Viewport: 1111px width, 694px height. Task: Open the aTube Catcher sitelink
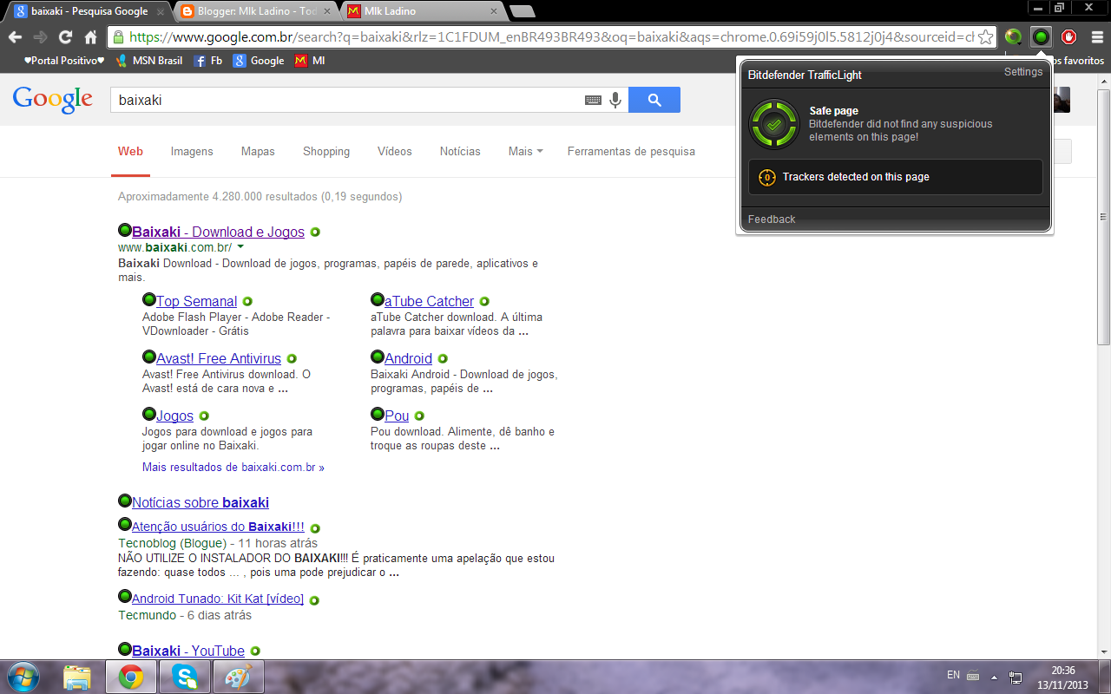pos(429,301)
